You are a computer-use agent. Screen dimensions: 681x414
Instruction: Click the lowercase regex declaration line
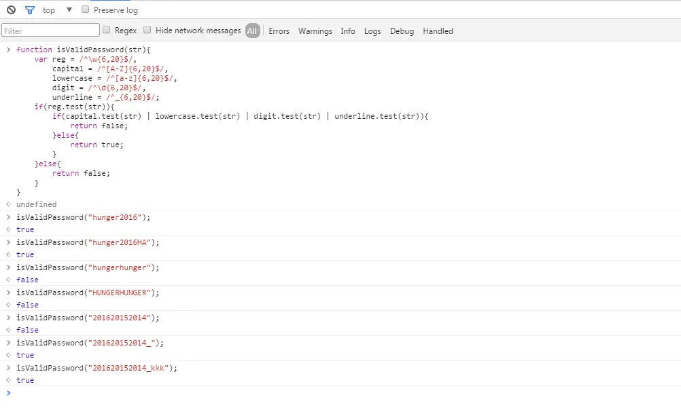coord(115,78)
